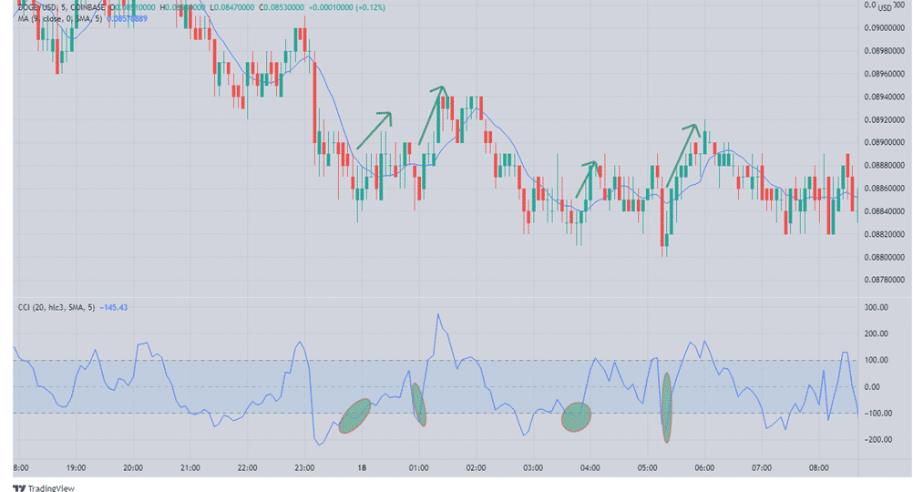
Task: Open the TradingView attribution link text
Action: [51, 488]
